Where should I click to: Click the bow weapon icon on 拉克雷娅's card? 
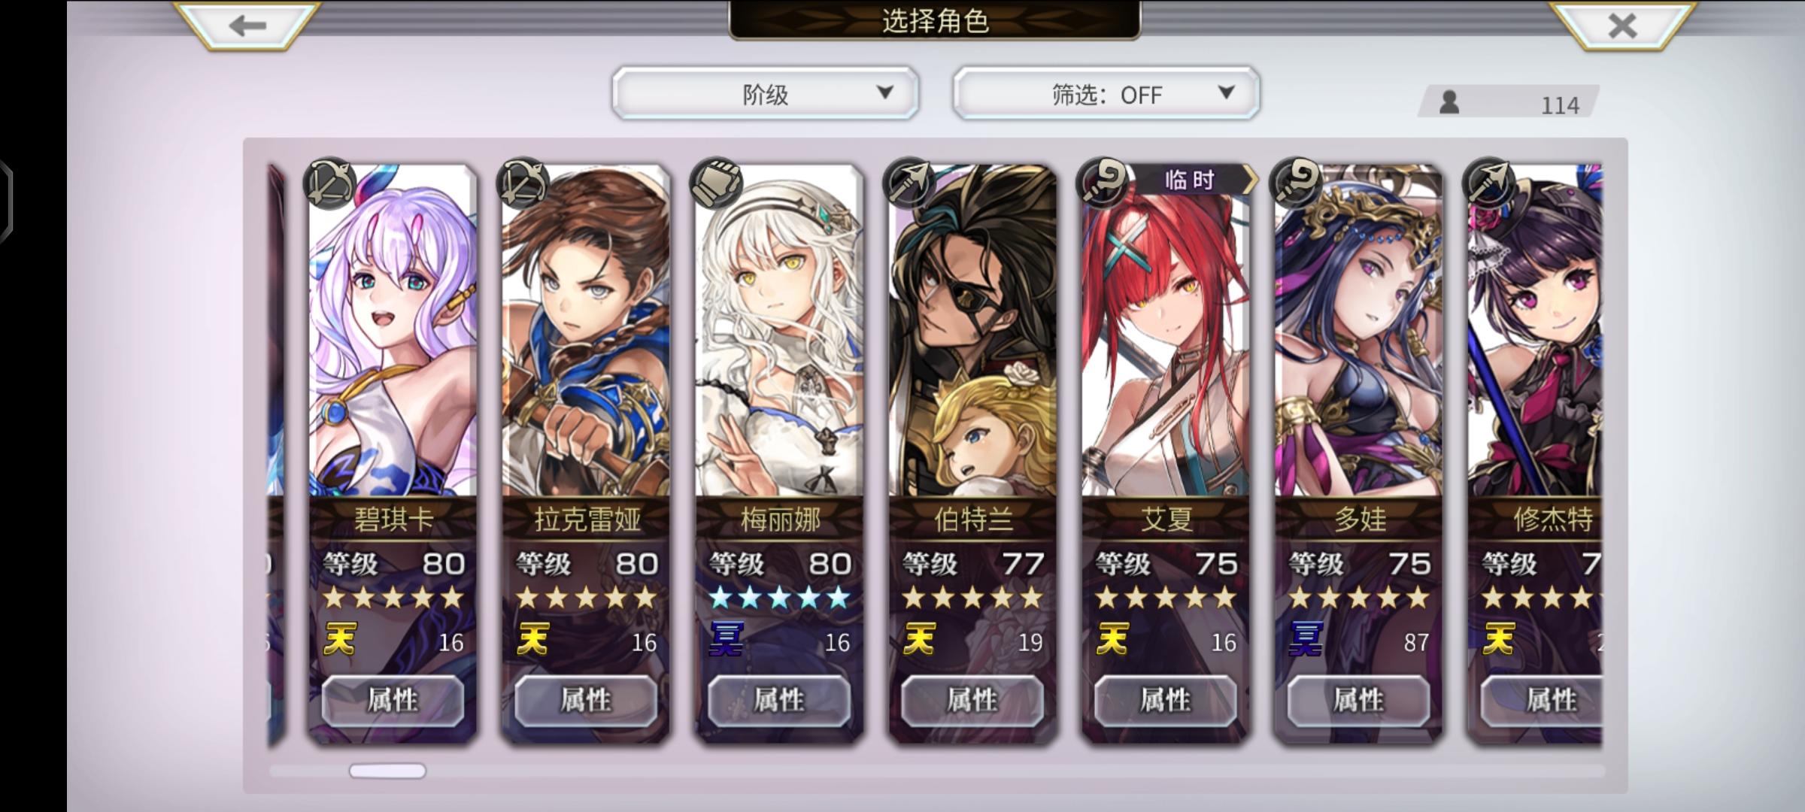[523, 183]
